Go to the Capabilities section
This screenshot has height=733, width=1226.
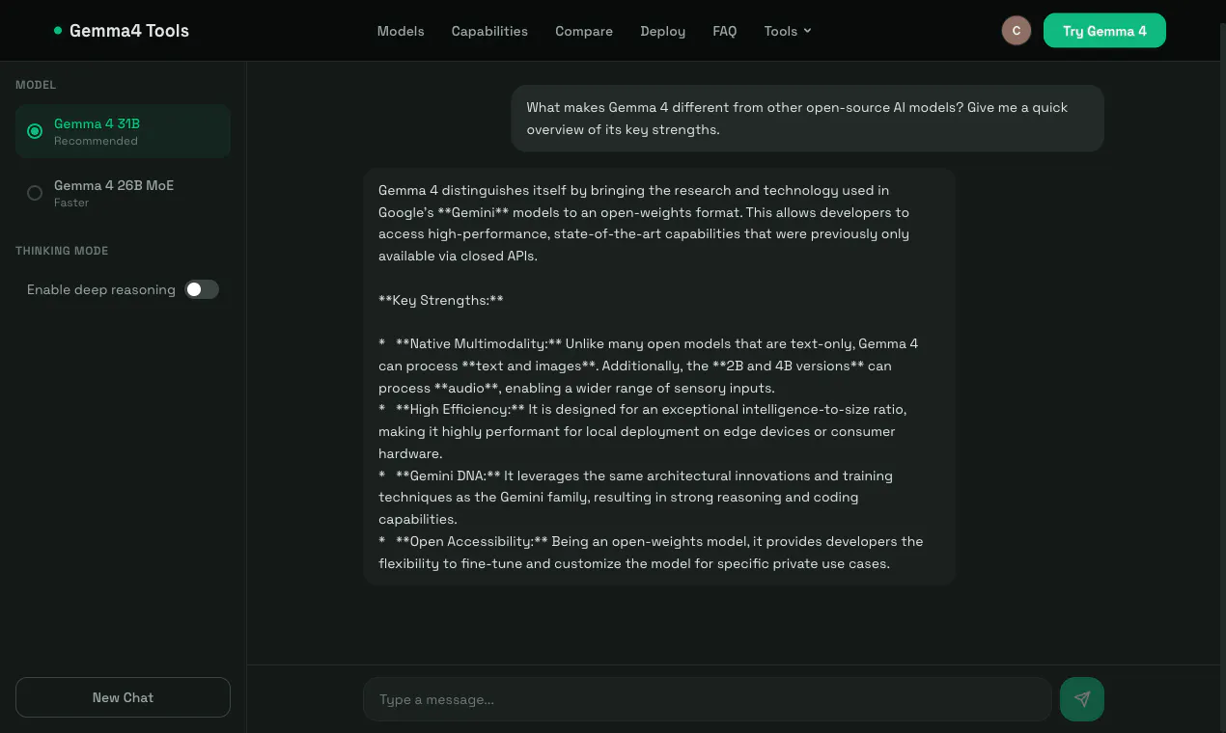pos(489,31)
